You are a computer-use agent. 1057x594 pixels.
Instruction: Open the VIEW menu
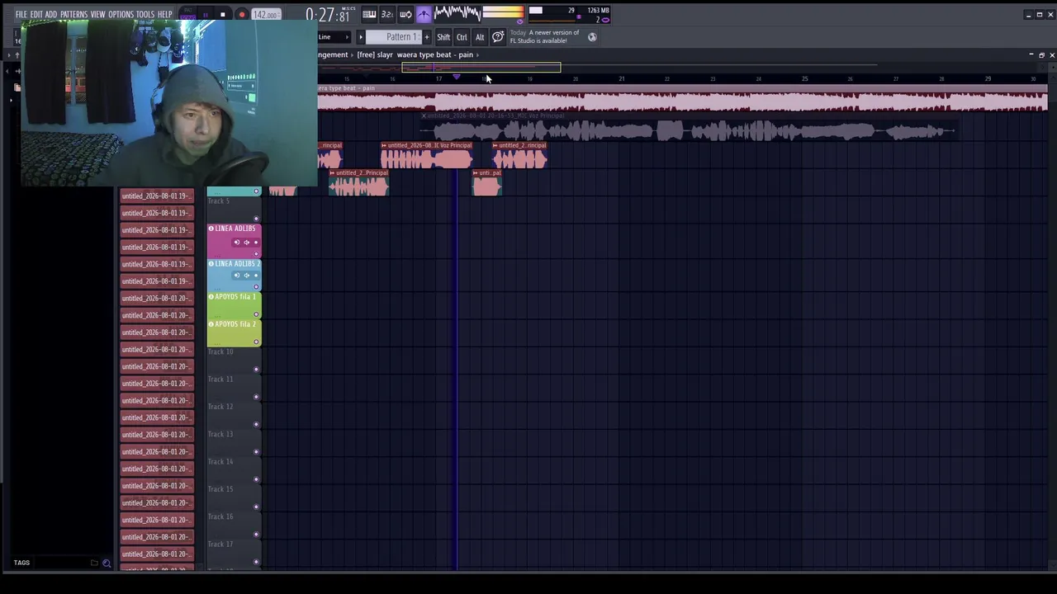point(97,15)
